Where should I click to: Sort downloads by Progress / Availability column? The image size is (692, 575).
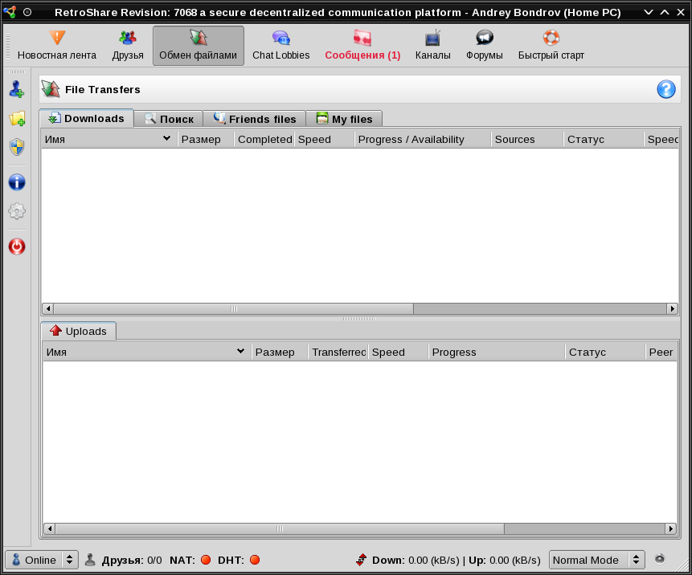coord(423,140)
